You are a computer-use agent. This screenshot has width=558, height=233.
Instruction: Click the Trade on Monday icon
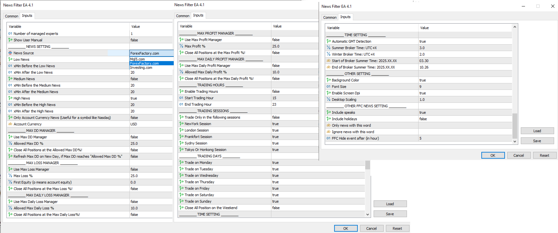[181, 163]
